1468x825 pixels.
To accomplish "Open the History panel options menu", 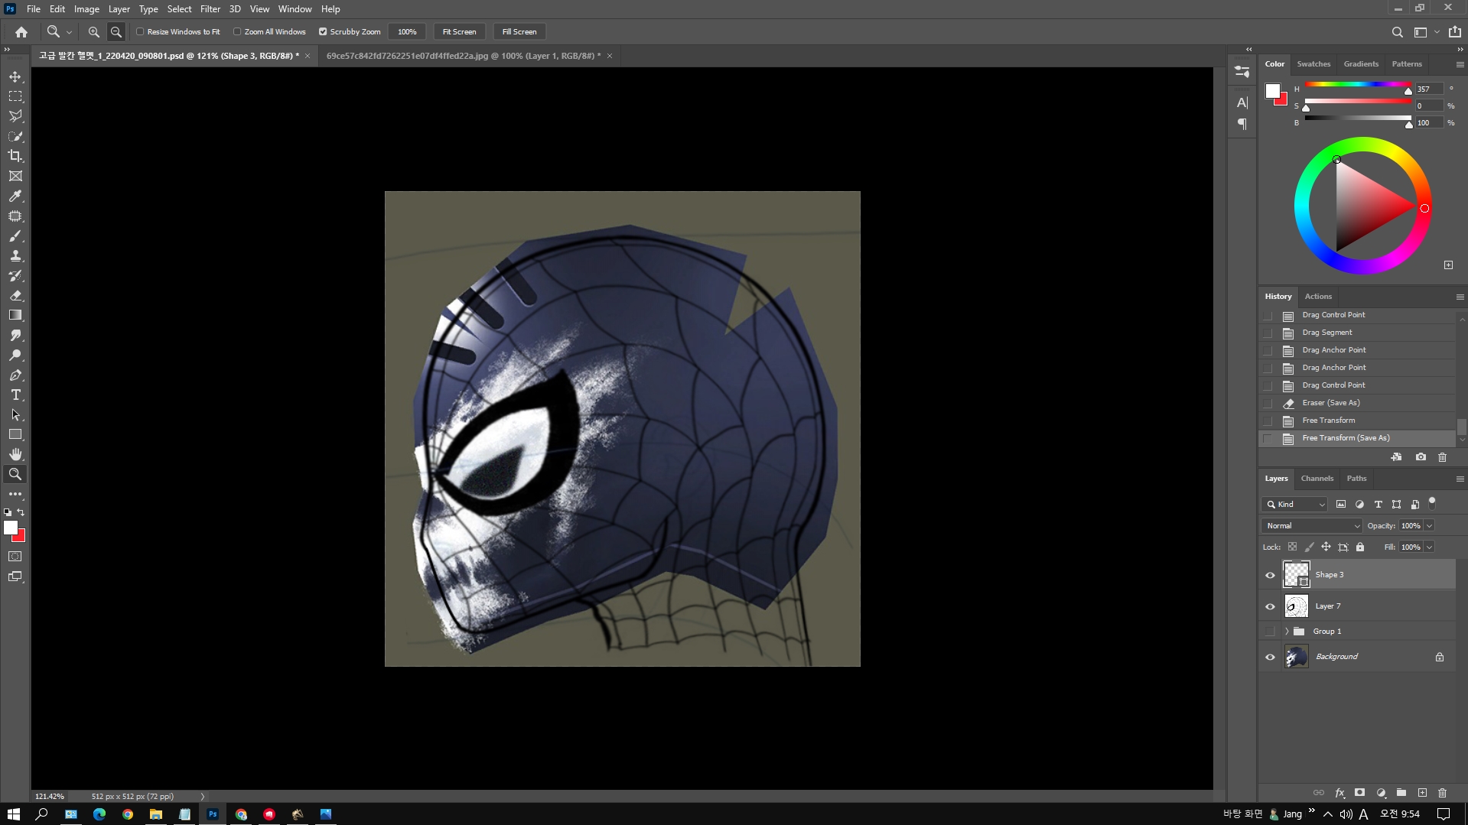I will [1460, 297].
